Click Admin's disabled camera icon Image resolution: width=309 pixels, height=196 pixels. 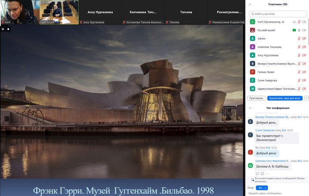tap(304, 38)
